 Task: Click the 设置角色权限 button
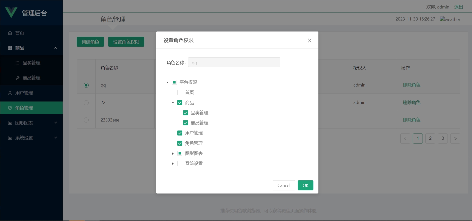(x=126, y=42)
